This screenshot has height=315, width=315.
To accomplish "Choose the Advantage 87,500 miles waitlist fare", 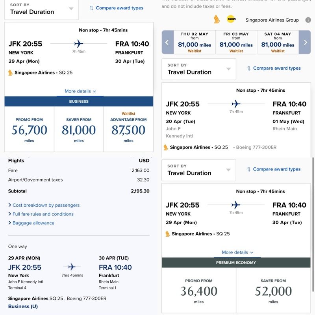I will [x=128, y=130].
